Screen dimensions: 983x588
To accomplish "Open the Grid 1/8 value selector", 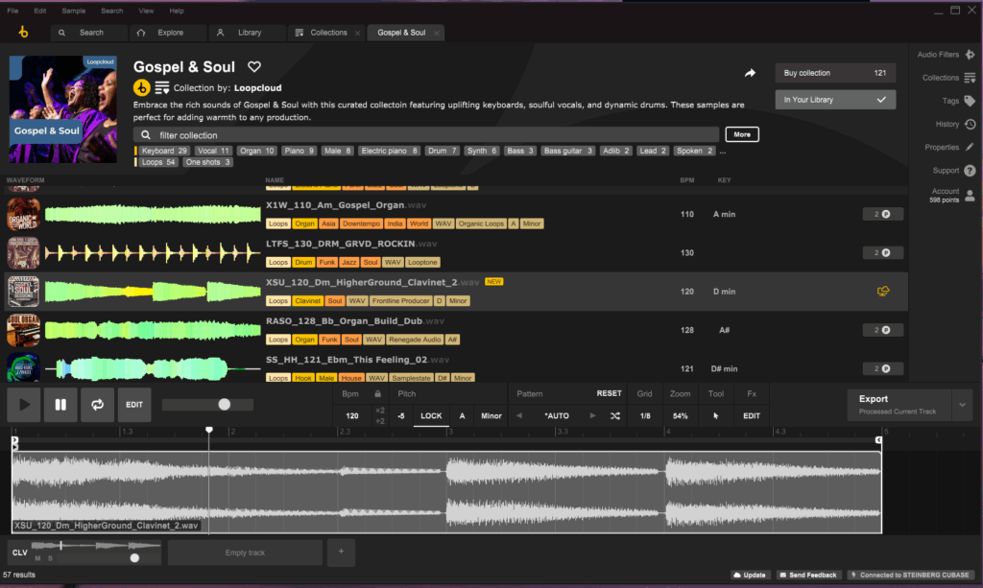I will point(645,415).
